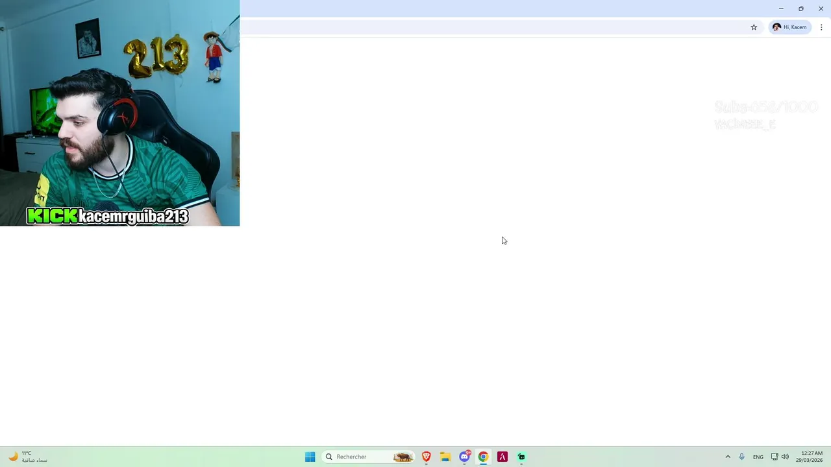Open the red A app in the taskbar
831x467 pixels.
[x=502, y=457]
